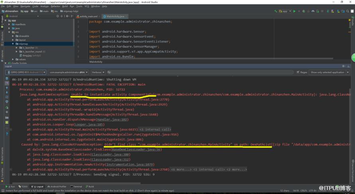Screen dimensions: 355x194
Task: Open the Build bottom tab
Action: tap(90, 186)
